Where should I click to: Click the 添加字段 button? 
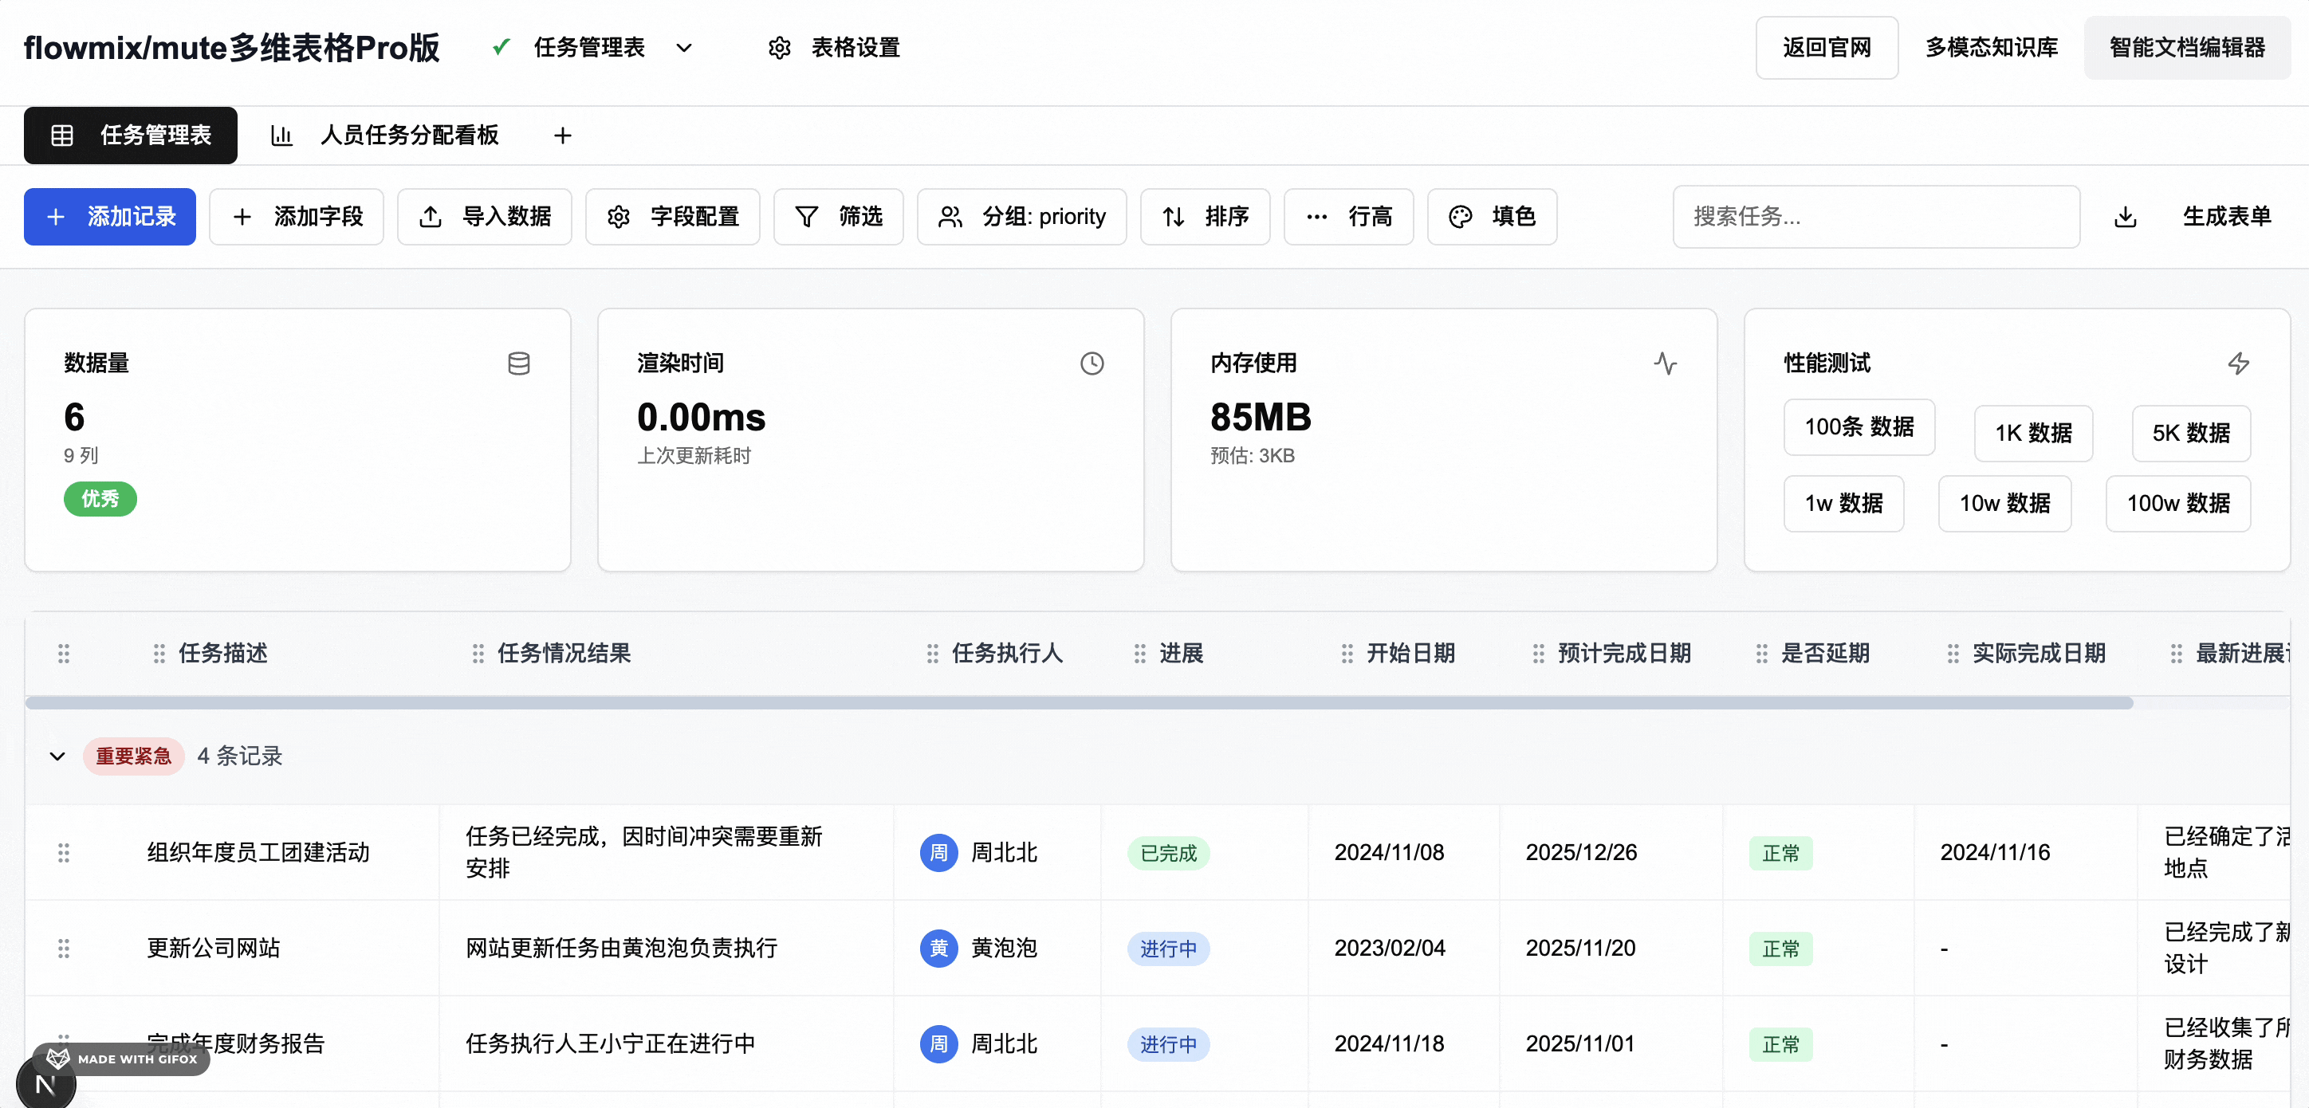pos(296,217)
